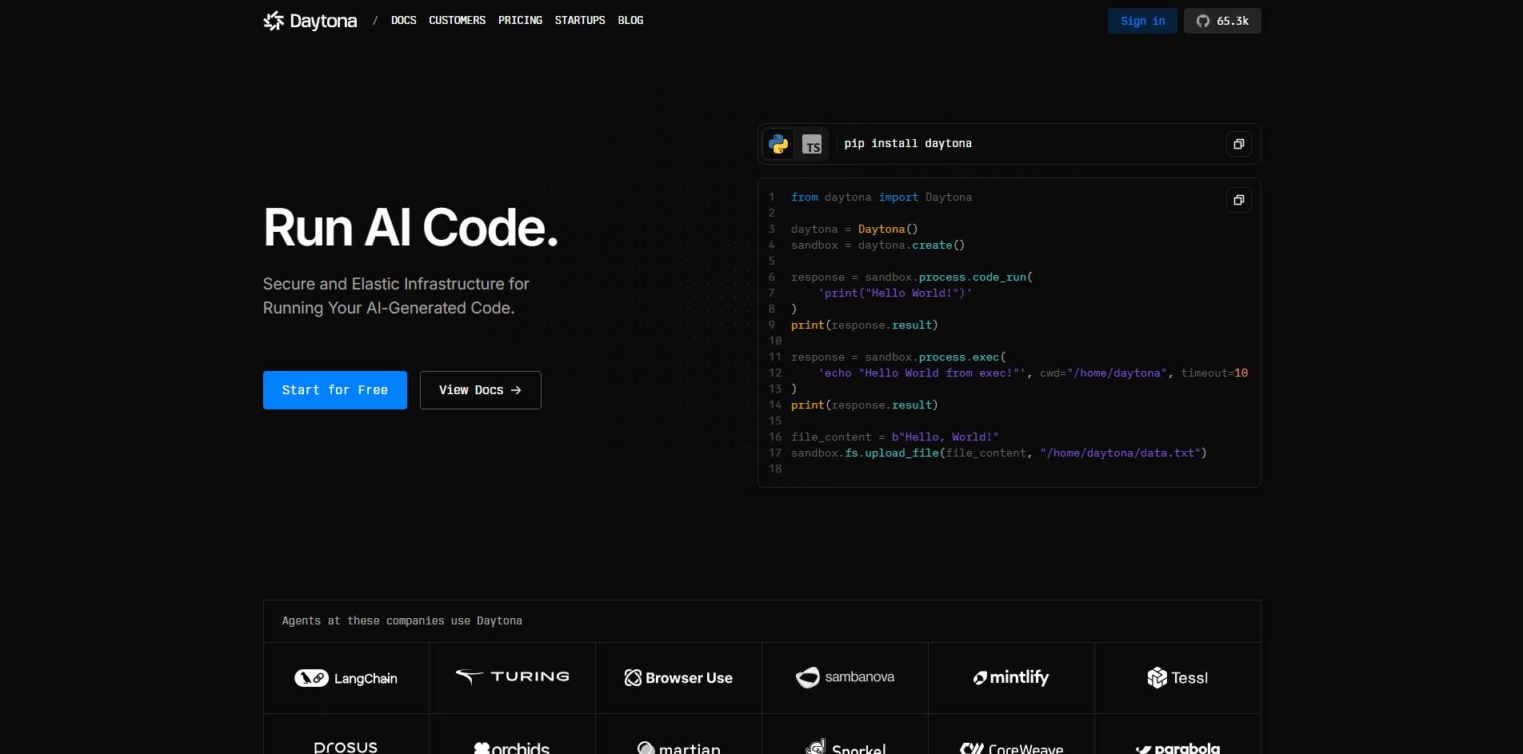Image resolution: width=1523 pixels, height=754 pixels.
Task: Click the Mintlify logo
Action: coord(1011,678)
